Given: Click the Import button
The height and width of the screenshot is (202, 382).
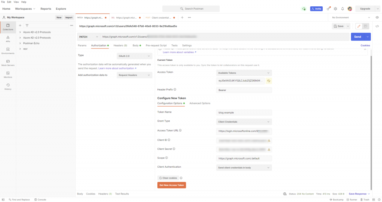Looking at the screenshot, I should click(x=69, y=18).
